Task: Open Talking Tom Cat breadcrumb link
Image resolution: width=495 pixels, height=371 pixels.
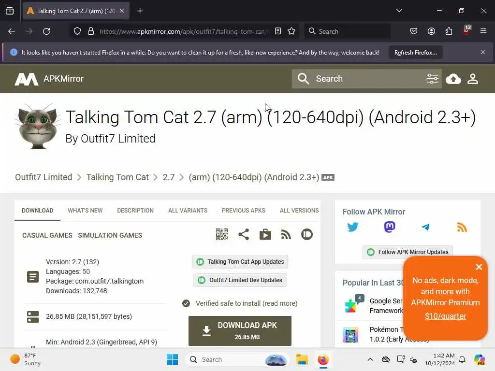Action: click(x=117, y=177)
